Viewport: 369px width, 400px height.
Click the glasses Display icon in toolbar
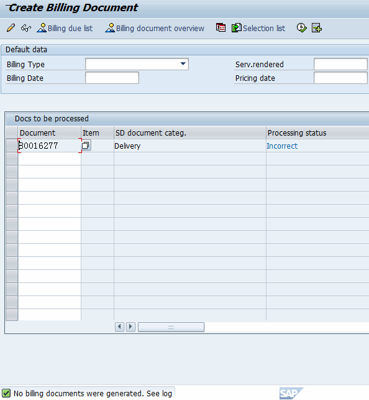[26, 28]
